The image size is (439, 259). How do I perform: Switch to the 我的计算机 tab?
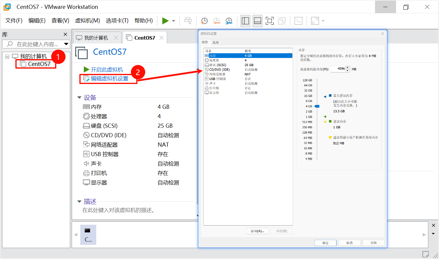(x=96, y=38)
